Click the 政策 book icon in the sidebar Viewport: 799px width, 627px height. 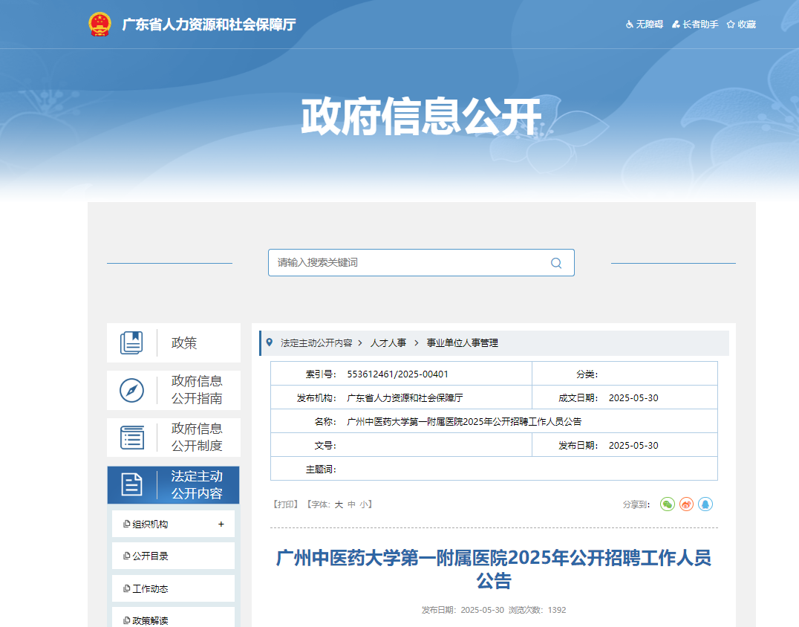pos(131,342)
